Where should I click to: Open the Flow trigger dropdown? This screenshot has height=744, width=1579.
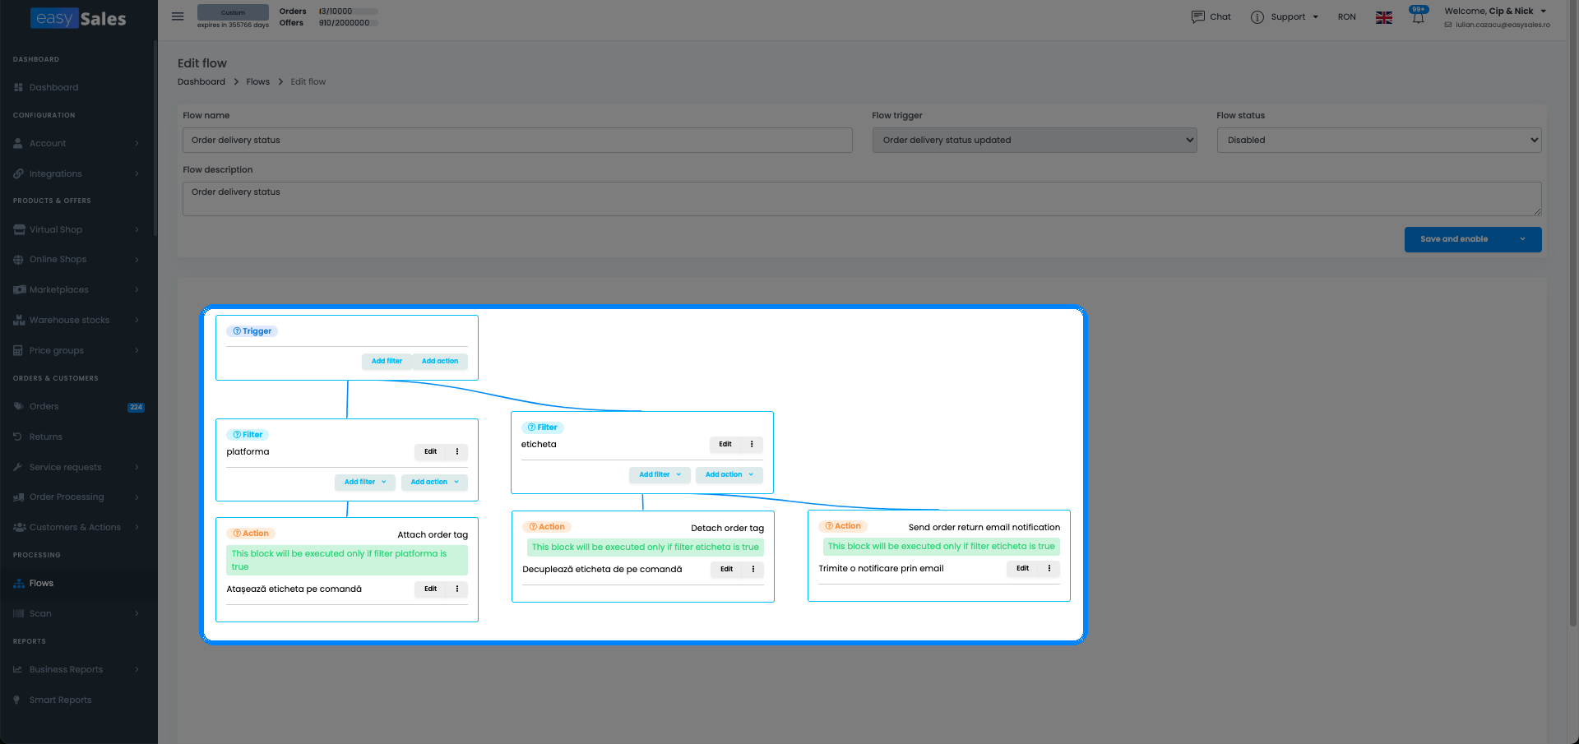pyautogui.click(x=1035, y=140)
